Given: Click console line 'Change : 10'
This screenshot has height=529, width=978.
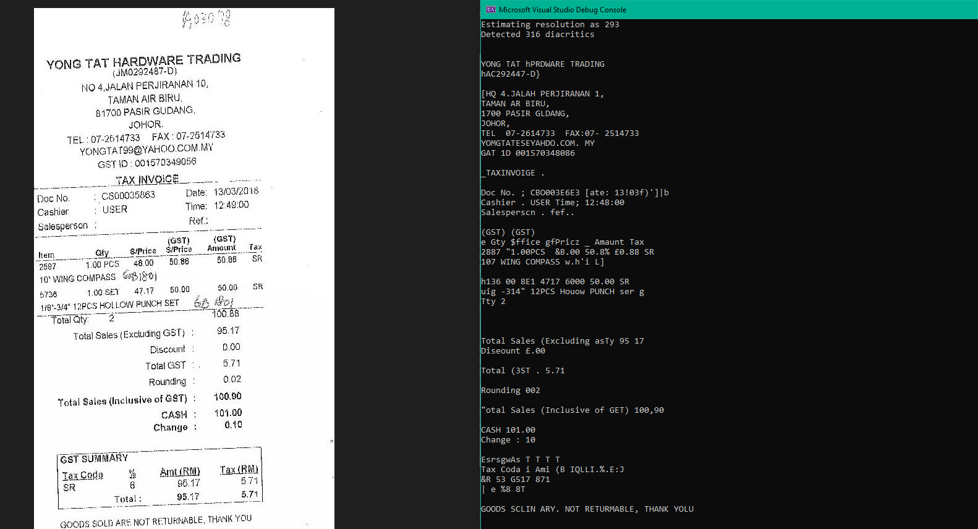Looking at the screenshot, I should [x=508, y=440].
